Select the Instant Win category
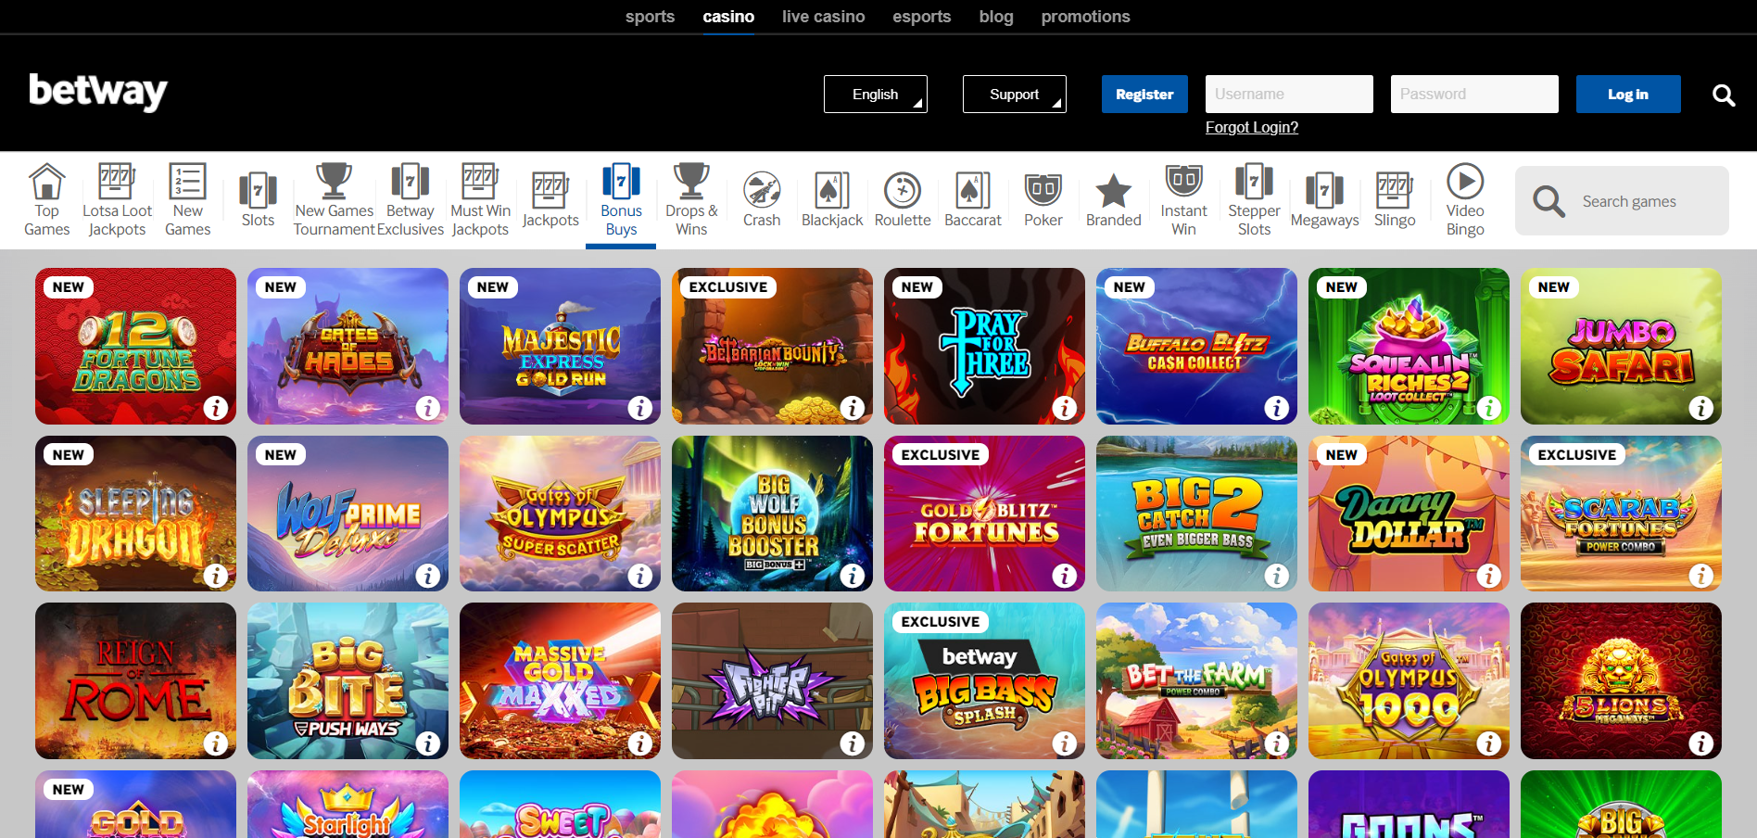The height and width of the screenshot is (838, 1757). click(1183, 200)
